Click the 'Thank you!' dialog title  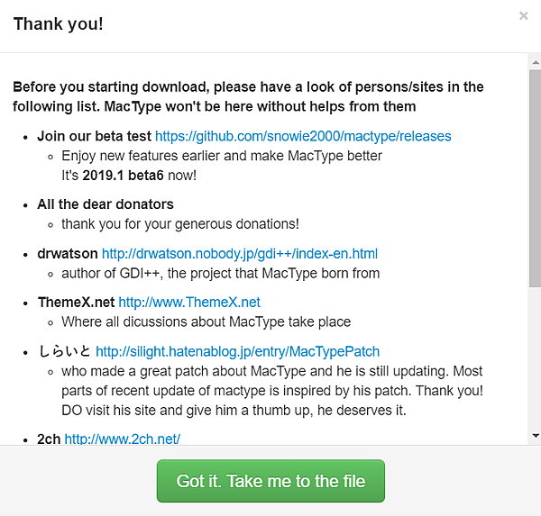click(59, 23)
